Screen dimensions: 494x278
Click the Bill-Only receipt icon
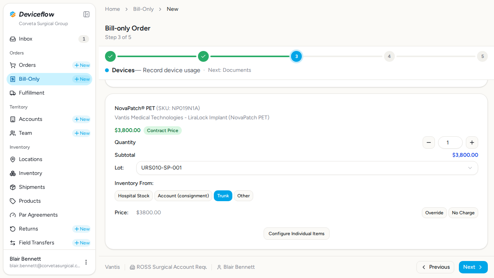(13, 79)
